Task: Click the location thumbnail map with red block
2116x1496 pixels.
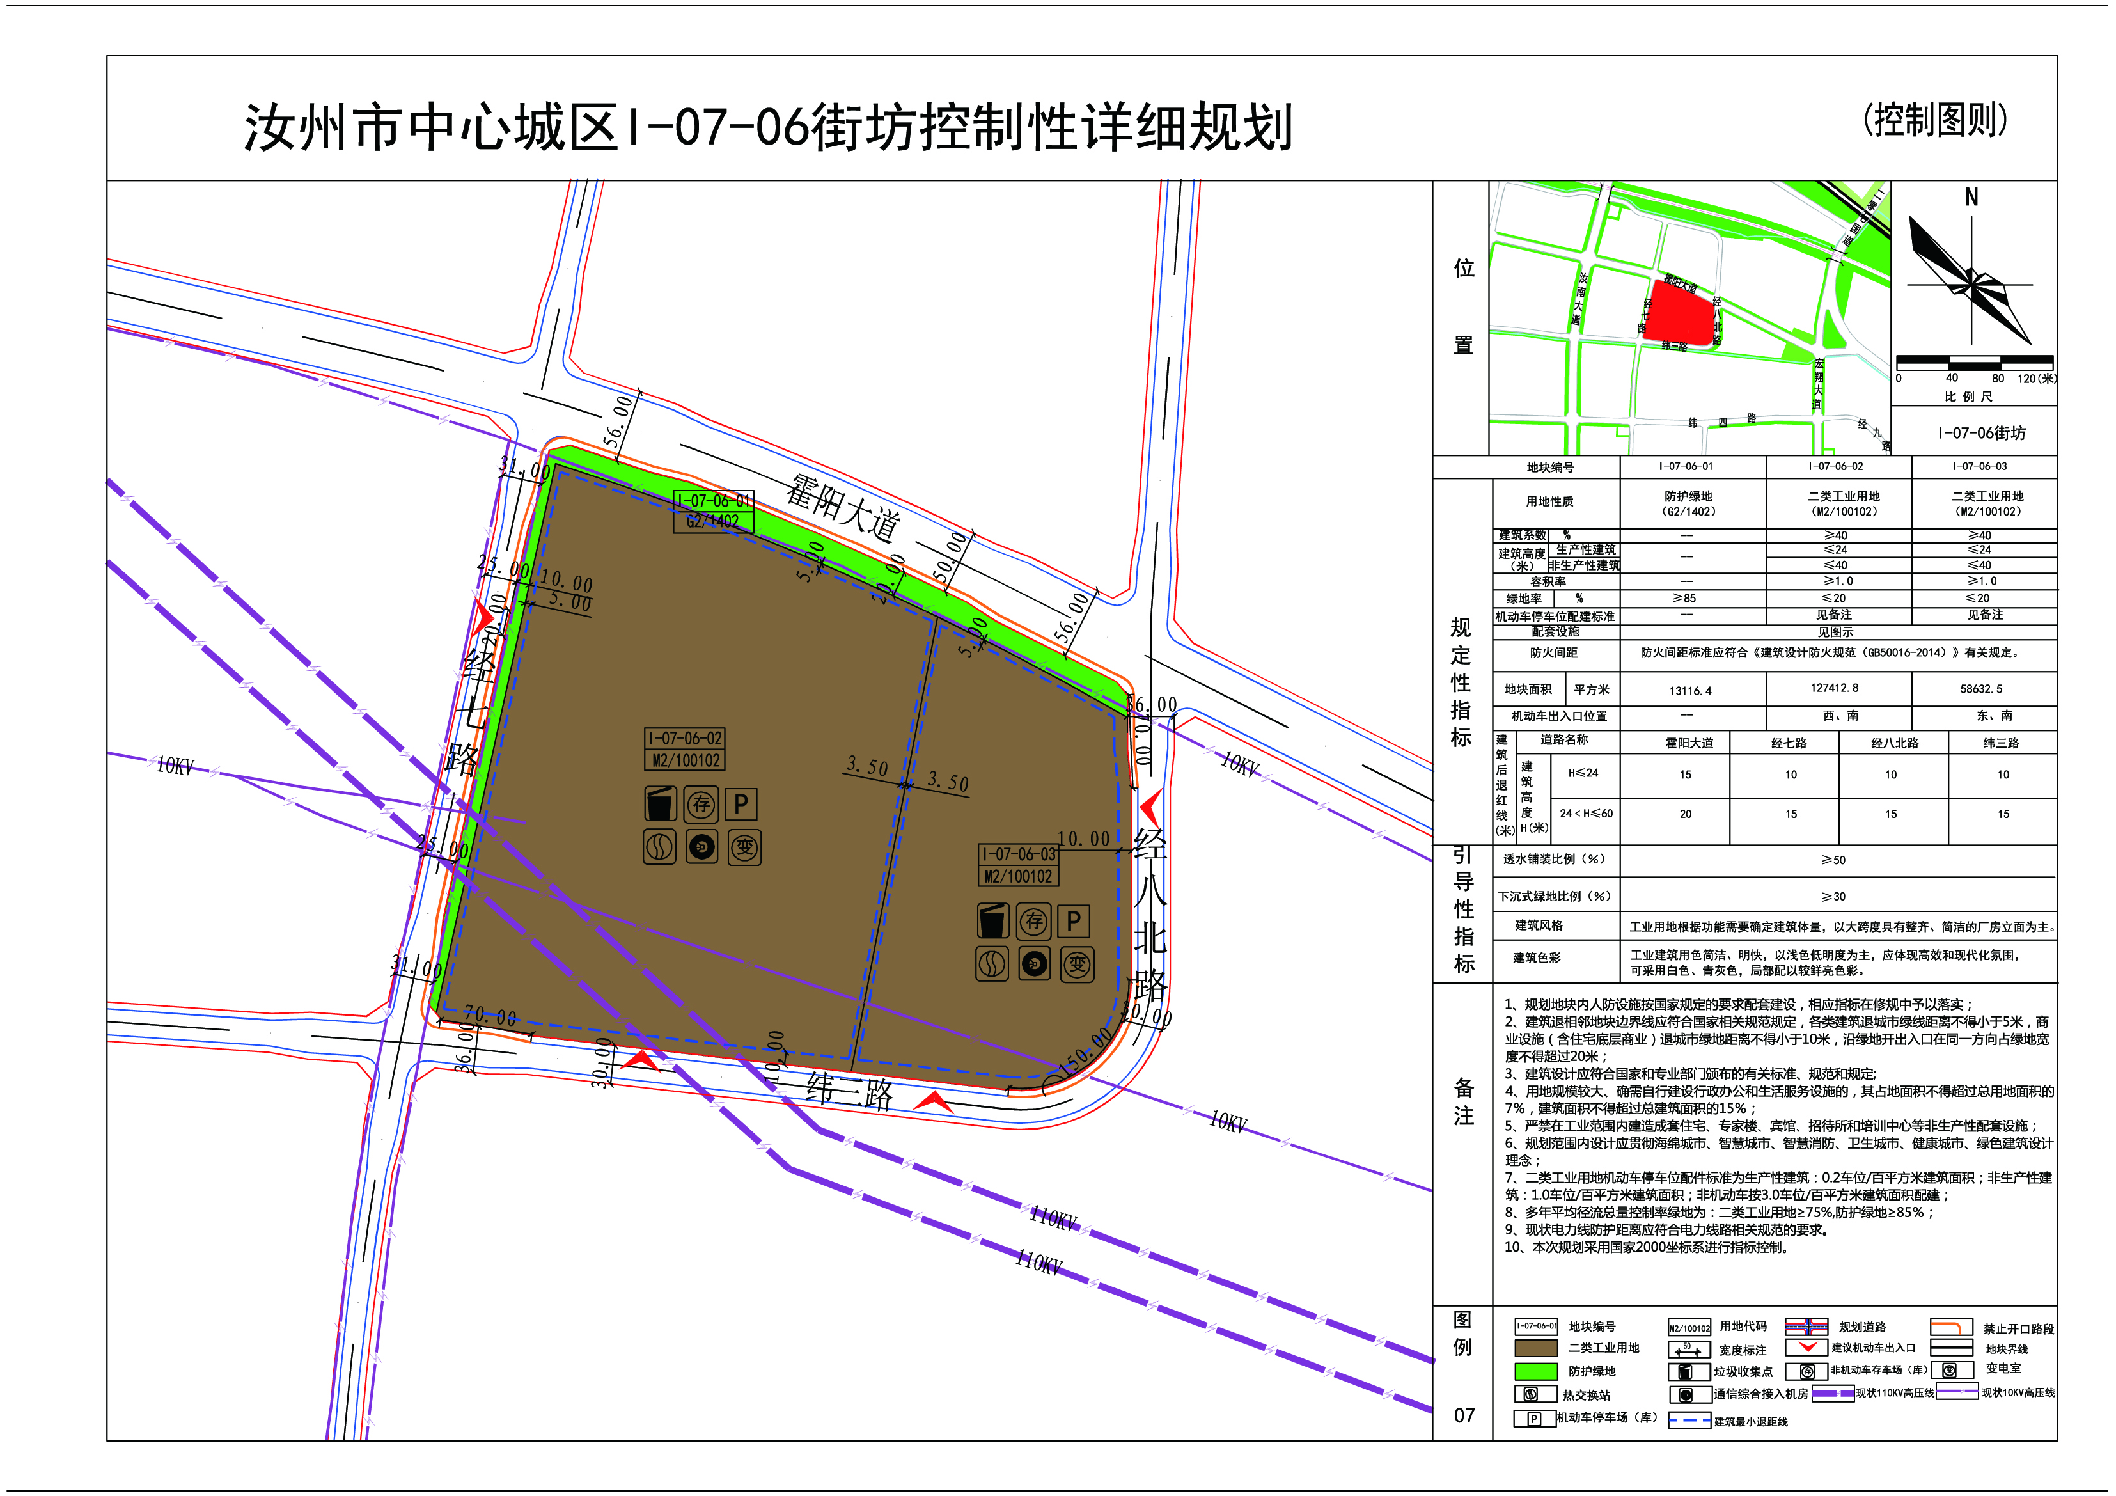Action: point(1689,317)
